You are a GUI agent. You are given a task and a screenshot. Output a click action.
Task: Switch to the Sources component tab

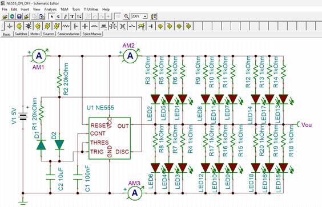(49, 34)
